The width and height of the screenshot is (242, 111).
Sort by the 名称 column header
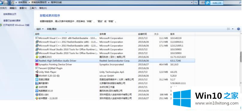pos(66,34)
